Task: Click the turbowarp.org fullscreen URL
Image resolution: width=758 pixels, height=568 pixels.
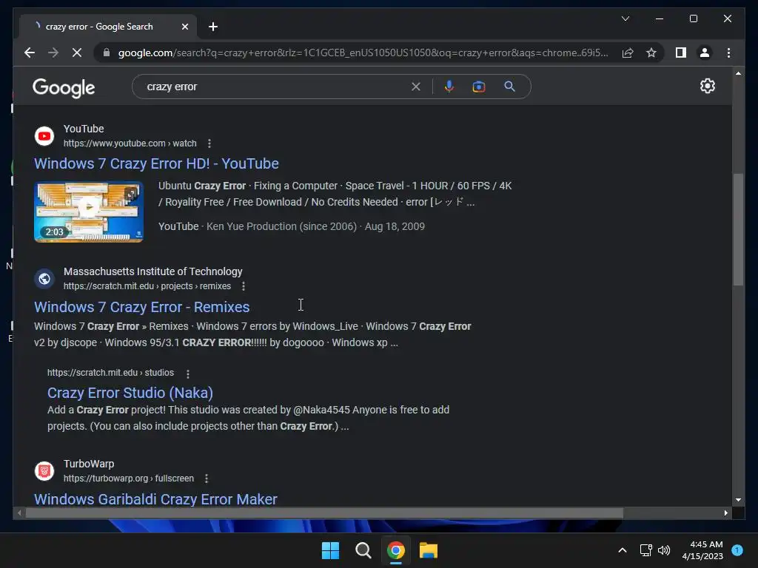Action: (x=129, y=479)
